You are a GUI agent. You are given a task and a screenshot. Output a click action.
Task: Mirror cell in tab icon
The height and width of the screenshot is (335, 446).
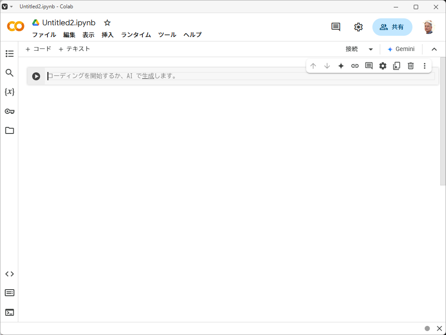tap(396, 66)
